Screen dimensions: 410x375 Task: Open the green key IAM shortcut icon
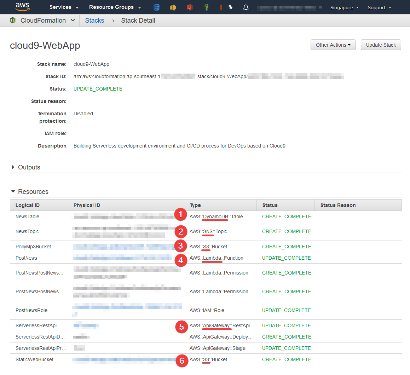[207, 7]
